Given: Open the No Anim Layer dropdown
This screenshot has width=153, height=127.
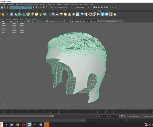Looking at the screenshot, I should coord(148,116).
